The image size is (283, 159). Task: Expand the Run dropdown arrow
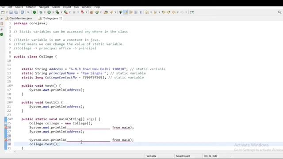click(x=53, y=12)
